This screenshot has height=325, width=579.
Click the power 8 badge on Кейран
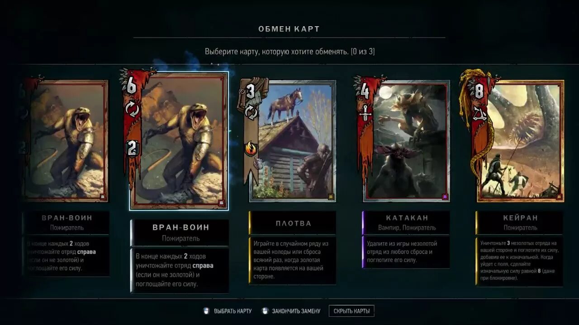pyautogui.click(x=479, y=92)
